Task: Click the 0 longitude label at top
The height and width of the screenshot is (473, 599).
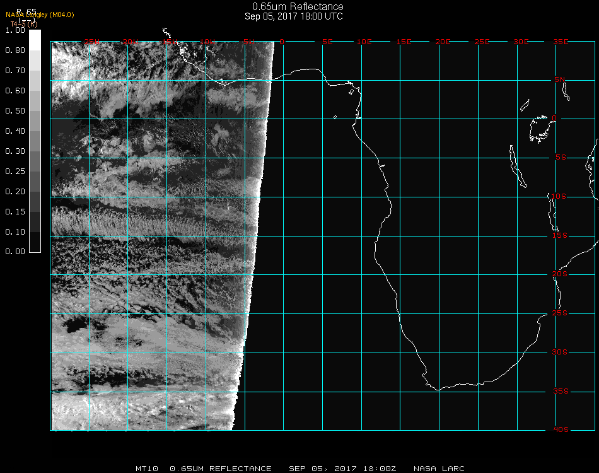Action: tap(282, 42)
